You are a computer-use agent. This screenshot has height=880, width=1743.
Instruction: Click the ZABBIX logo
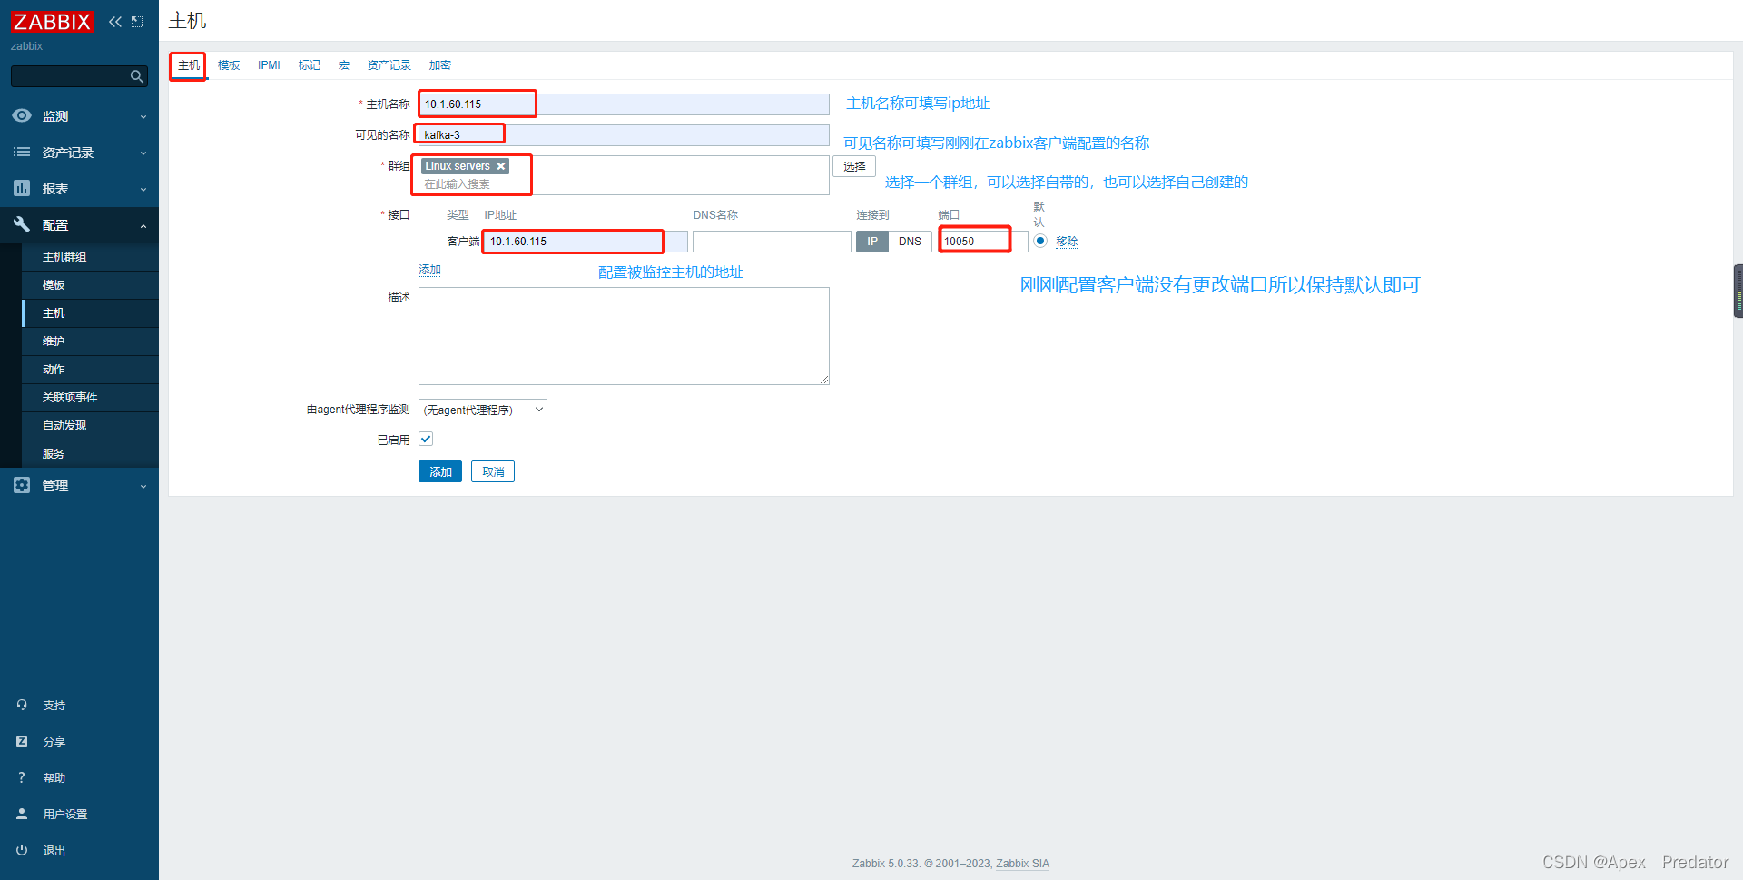52,22
